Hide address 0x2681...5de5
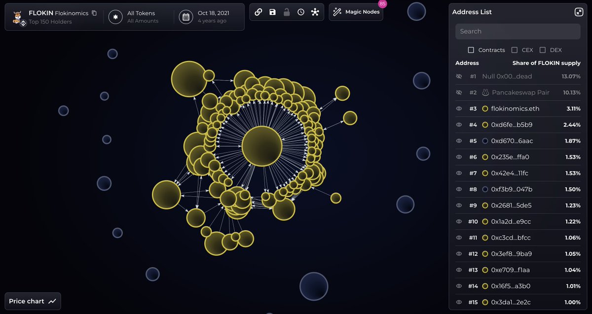The height and width of the screenshot is (314, 592). pyautogui.click(x=459, y=205)
